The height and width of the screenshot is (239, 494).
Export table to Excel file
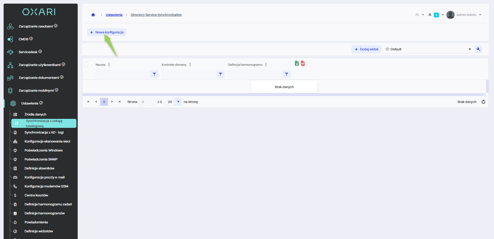click(x=297, y=63)
